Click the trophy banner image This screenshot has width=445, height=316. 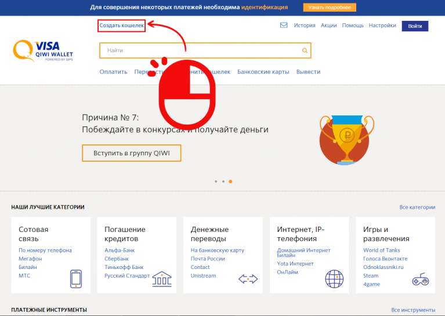click(x=346, y=140)
